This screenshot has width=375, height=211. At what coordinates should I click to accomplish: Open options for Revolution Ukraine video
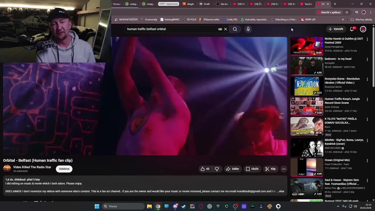click(x=367, y=79)
